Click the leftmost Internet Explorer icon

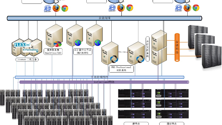(x=48, y=8)
